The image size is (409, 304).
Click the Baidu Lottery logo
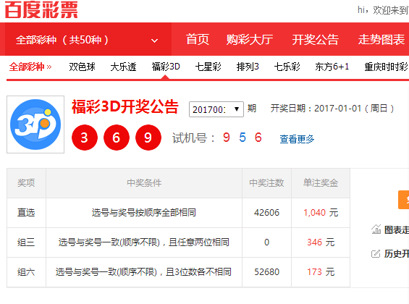(x=41, y=10)
